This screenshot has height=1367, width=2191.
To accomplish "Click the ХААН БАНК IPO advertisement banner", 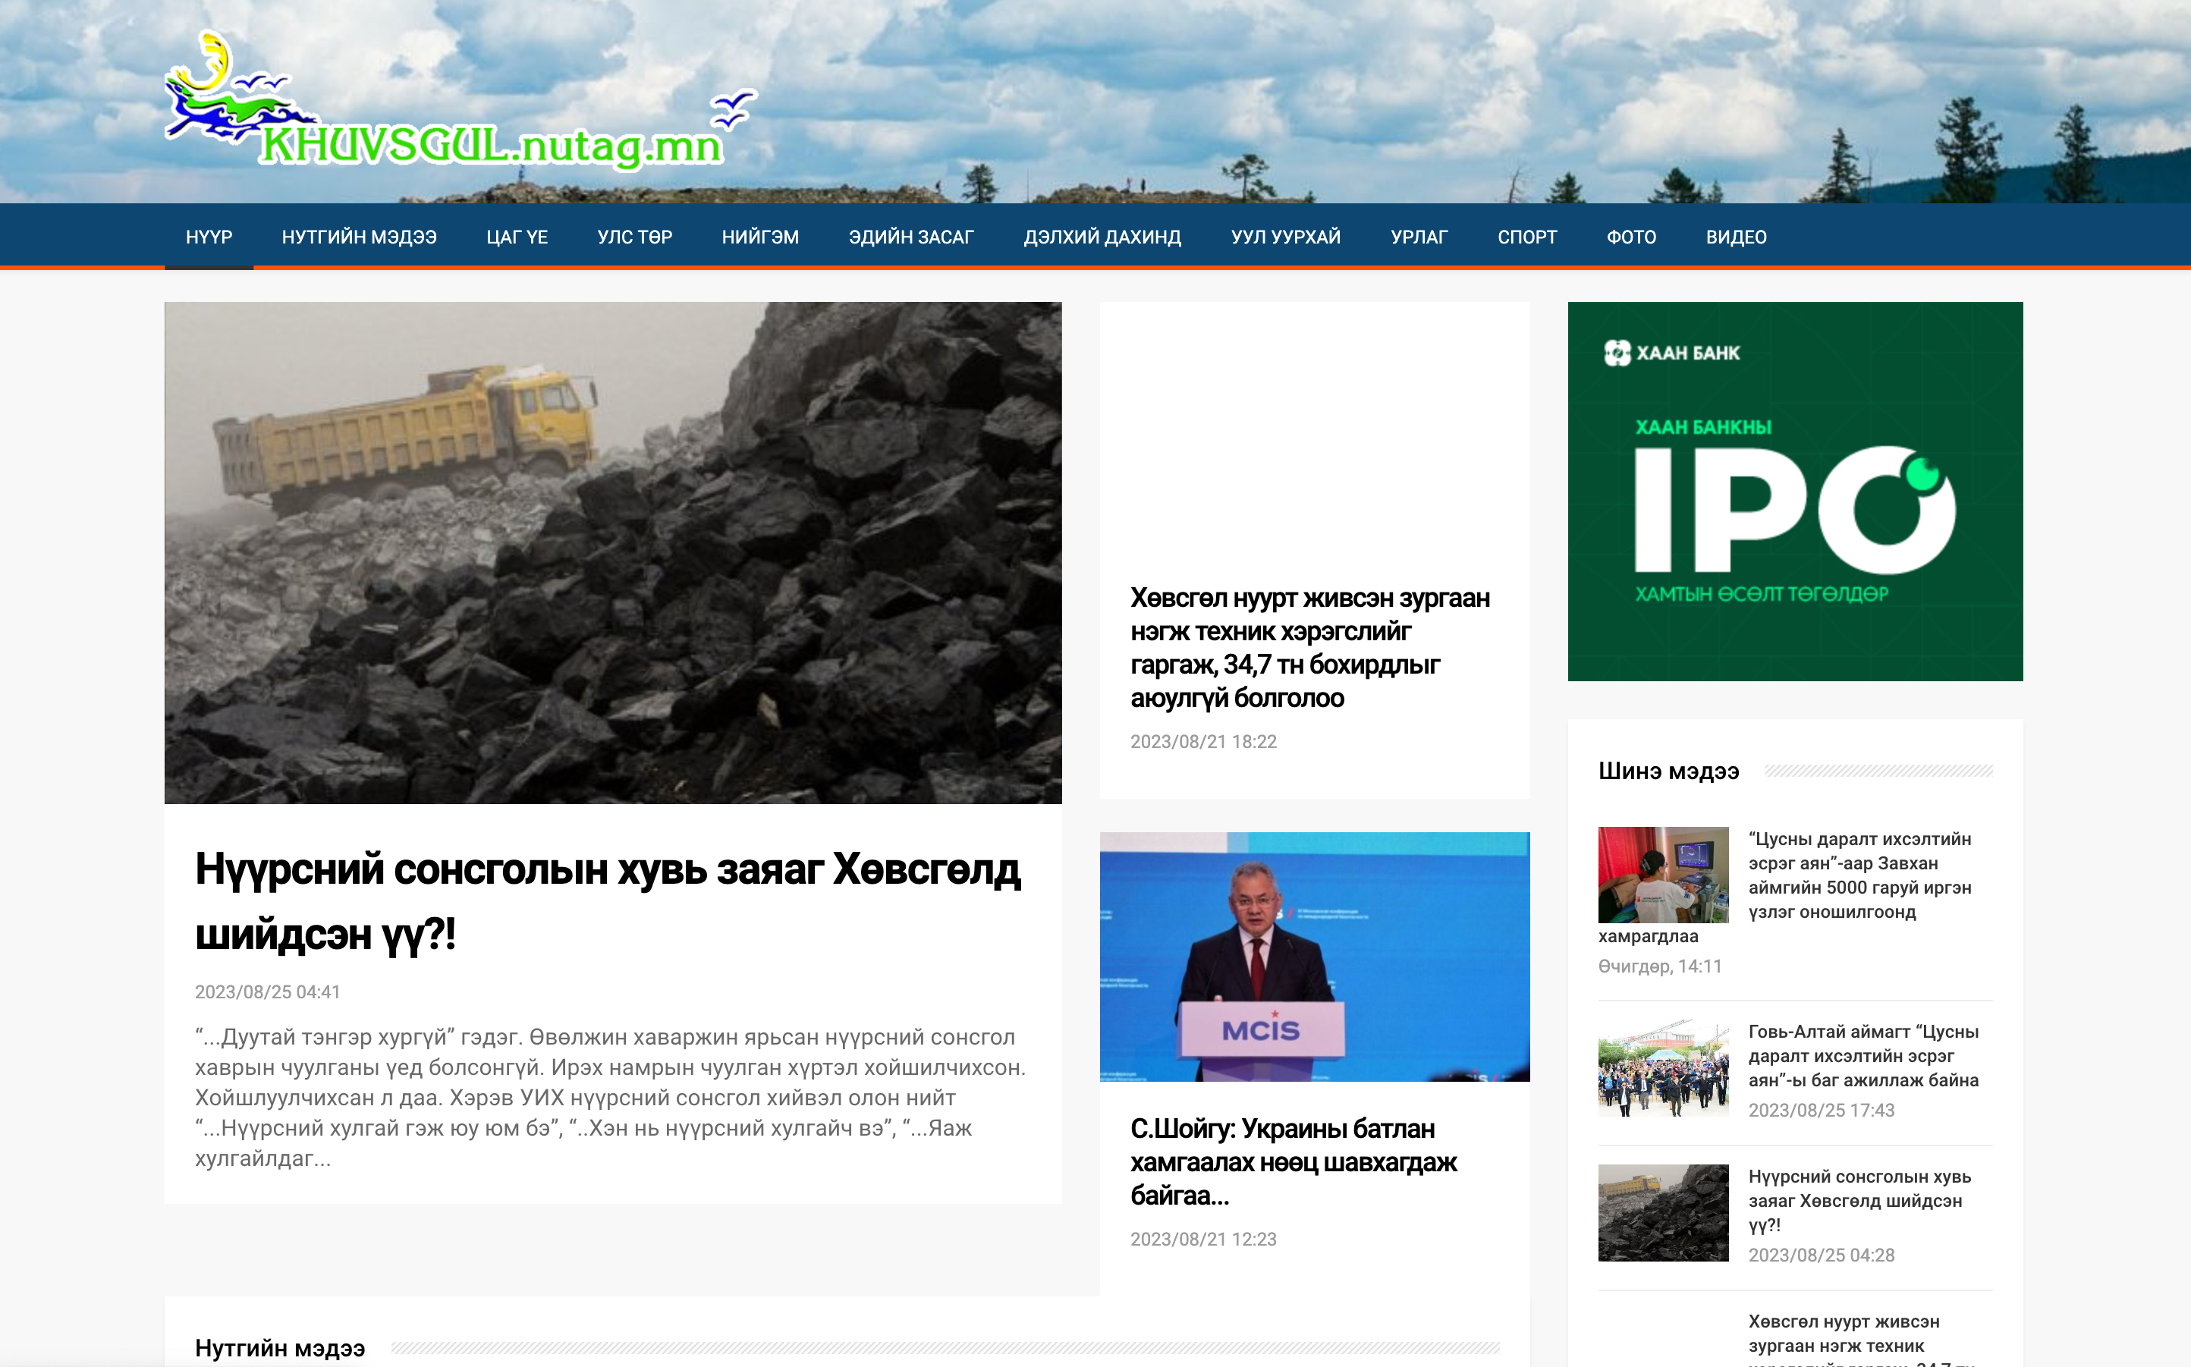I will tap(1794, 491).
